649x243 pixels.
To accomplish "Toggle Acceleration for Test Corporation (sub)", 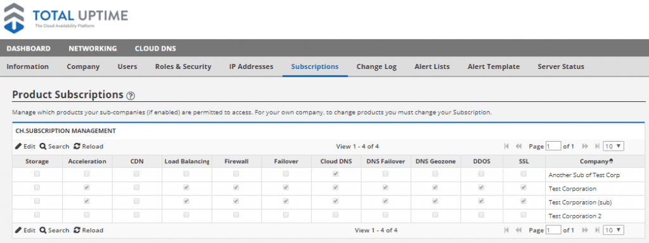I will 87,201.
